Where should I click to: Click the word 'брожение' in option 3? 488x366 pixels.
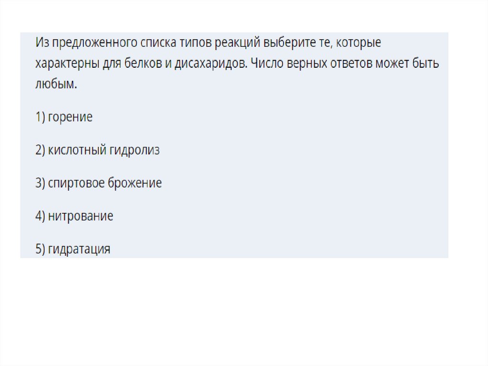pos(138,183)
